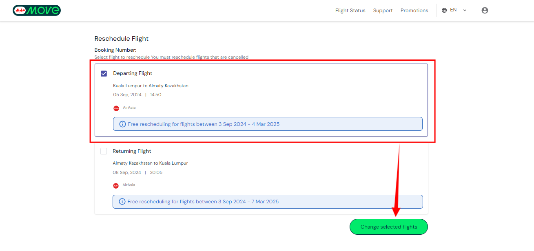
Task: Expand the language chevron next to EN
Action: coord(465,11)
